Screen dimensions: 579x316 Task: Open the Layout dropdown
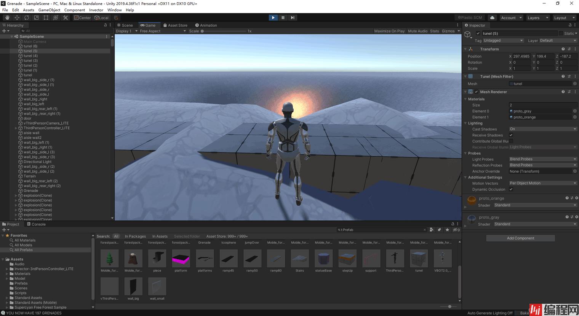(564, 17)
